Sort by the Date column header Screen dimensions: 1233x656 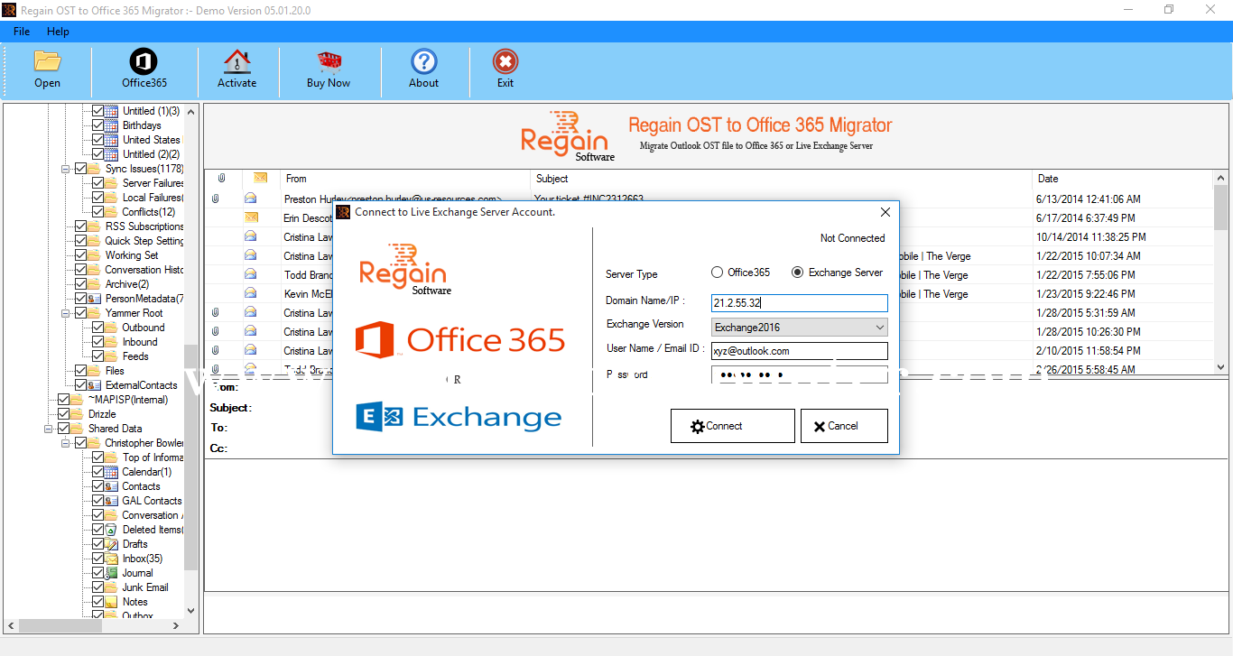pos(1123,179)
